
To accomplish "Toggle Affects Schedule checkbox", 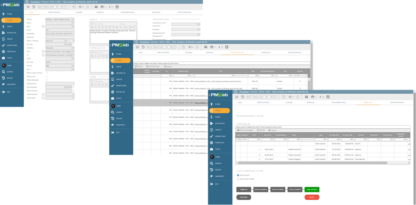I will tap(47, 79).
